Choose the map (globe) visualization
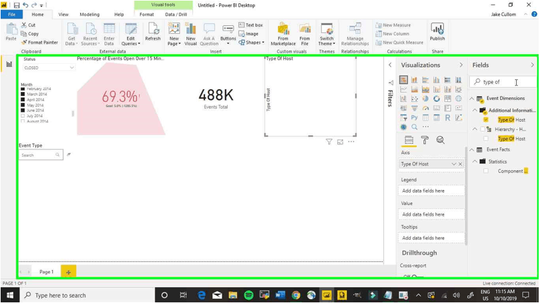Image resolution: width=540 pixels, height=303 pixels. 459,99
